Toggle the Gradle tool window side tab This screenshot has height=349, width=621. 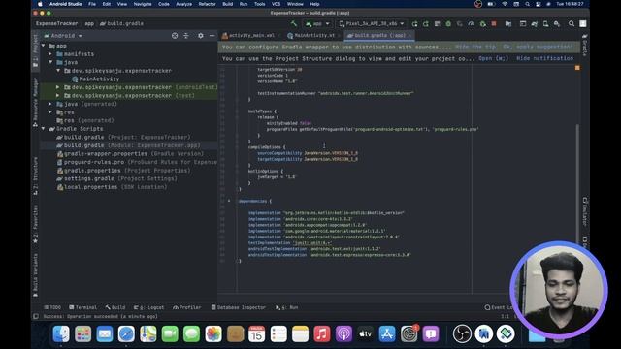coord(585,45)
